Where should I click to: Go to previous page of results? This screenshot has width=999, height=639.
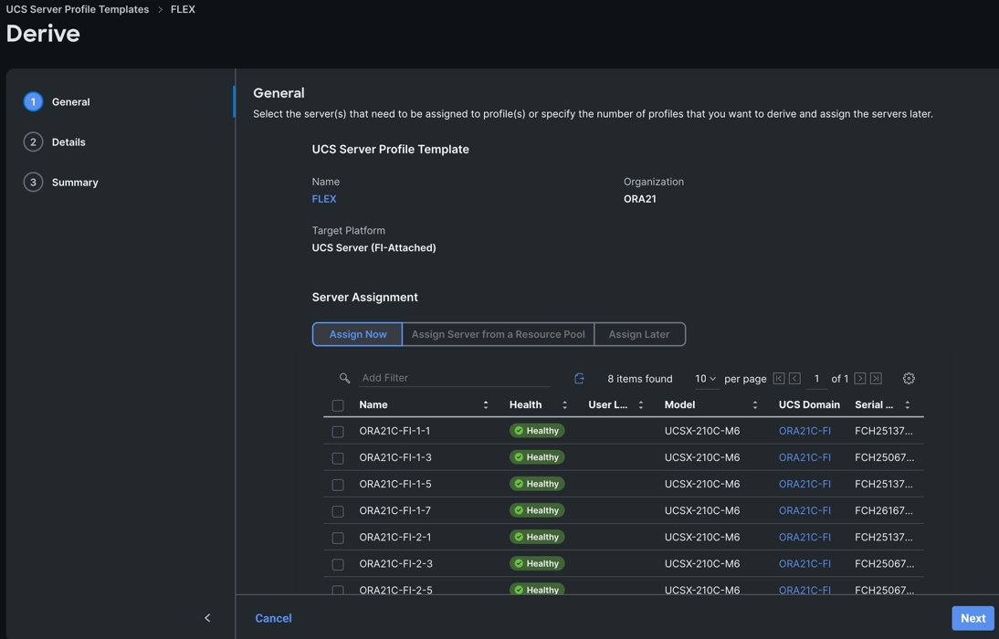tap(794, 379)
